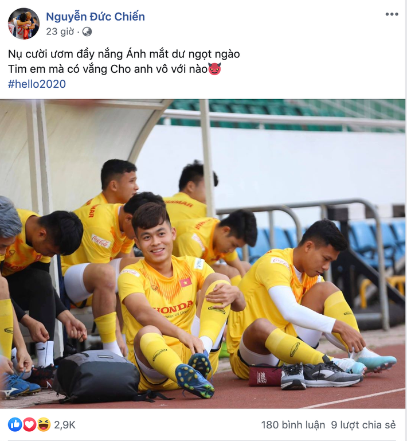407x441 pixels.
Task: Click the Haha laughing reaction icon
Action: coord(44,424)
